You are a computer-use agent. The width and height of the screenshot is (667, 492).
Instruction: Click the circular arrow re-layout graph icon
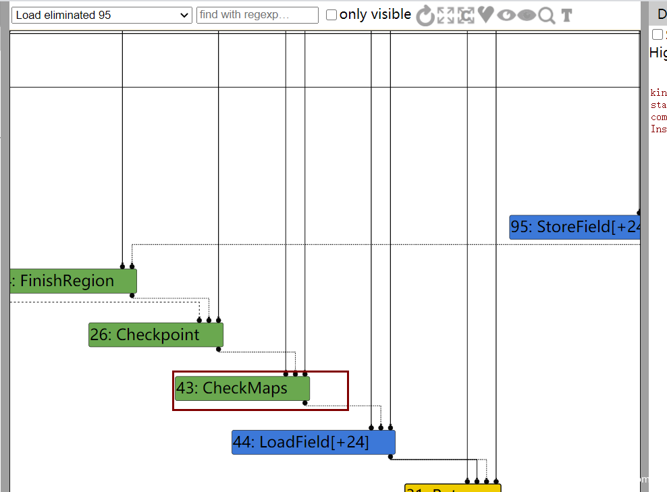point(425,16)
